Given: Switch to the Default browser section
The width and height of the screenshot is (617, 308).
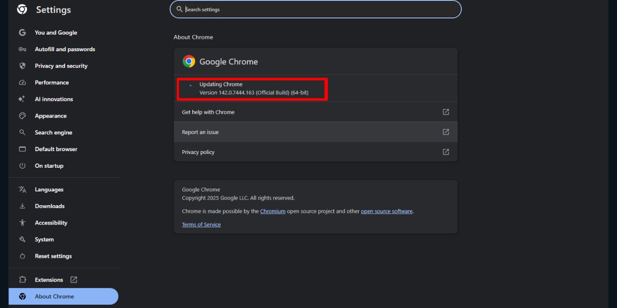Looking at the screenshot, I should coord(56,149).
